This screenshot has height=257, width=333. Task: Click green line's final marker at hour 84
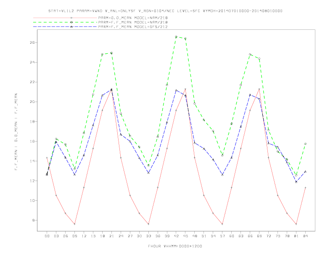click(x=305, y=144)
